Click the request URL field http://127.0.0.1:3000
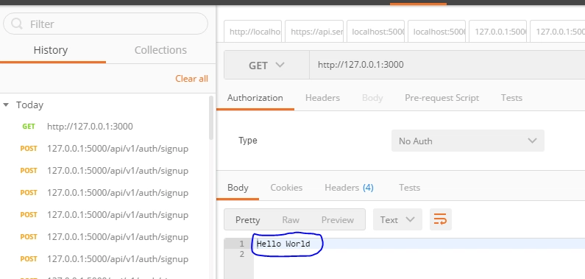The image size is (585, 279). 447,65
